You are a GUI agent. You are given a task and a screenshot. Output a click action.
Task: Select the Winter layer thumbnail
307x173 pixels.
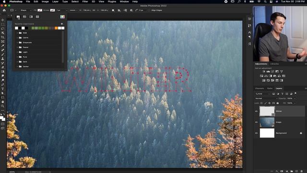click(x=267, y=111)
